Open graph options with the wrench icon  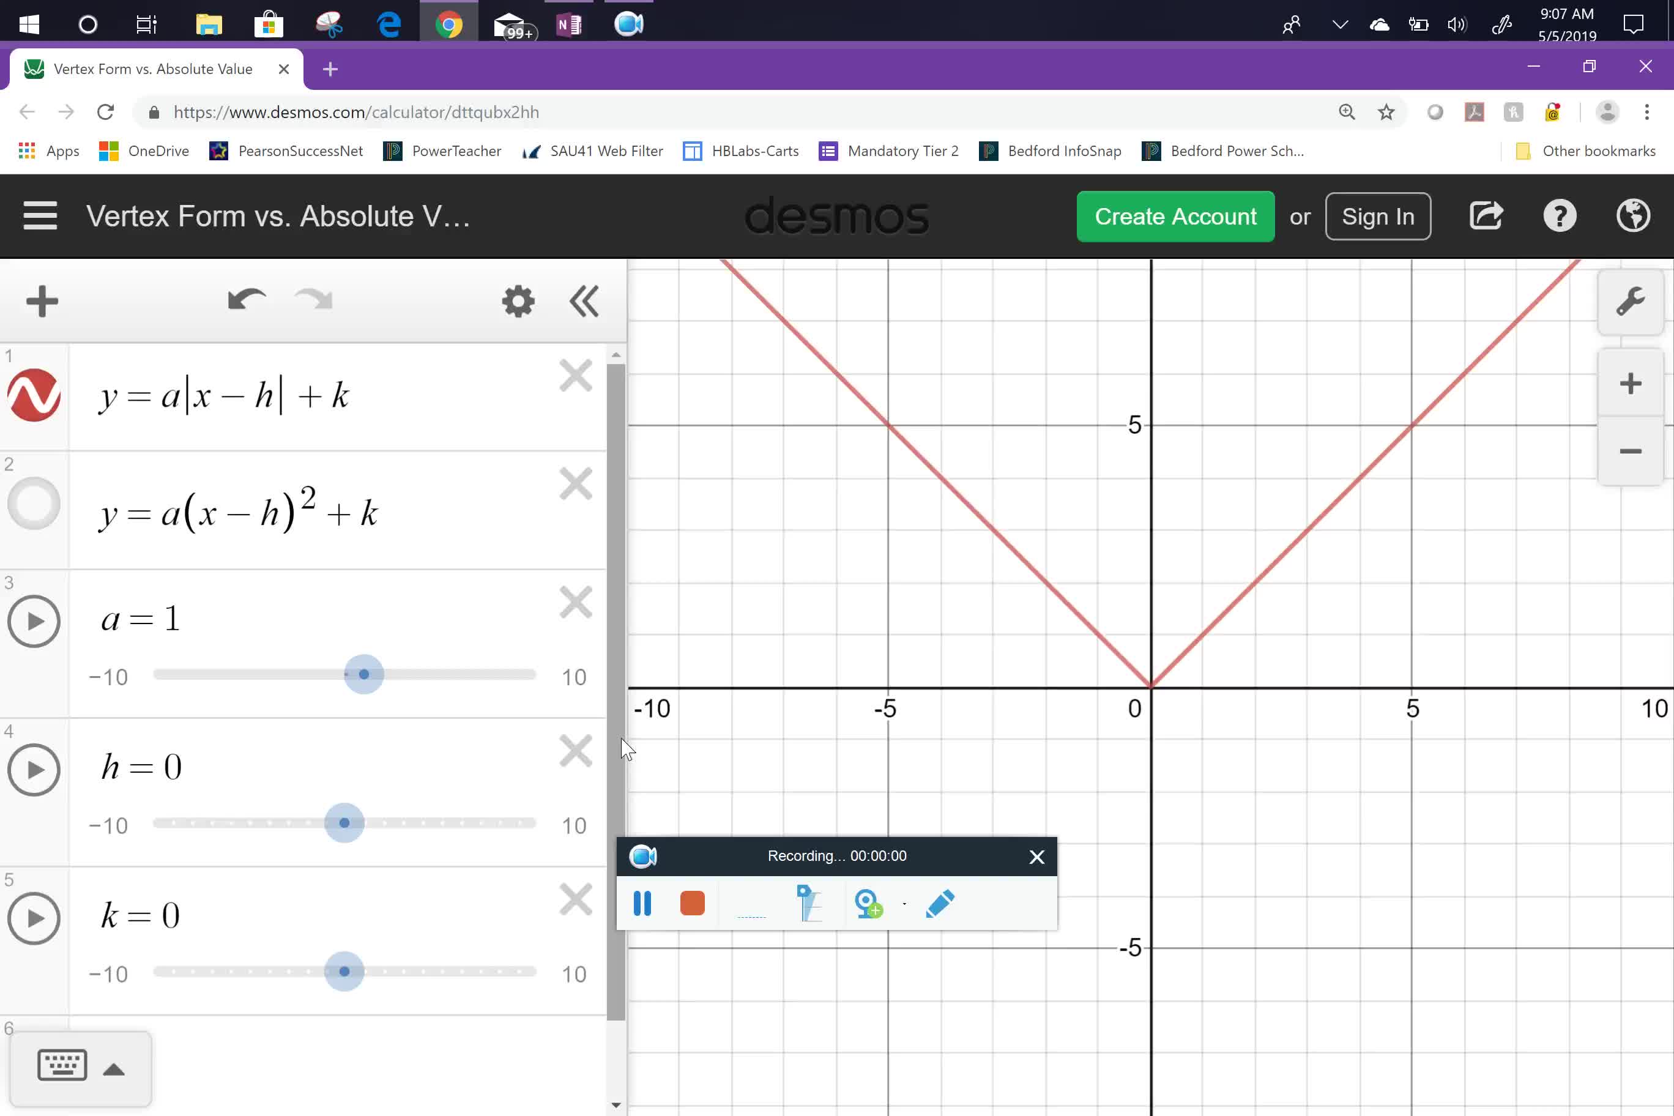(1631, 302)
